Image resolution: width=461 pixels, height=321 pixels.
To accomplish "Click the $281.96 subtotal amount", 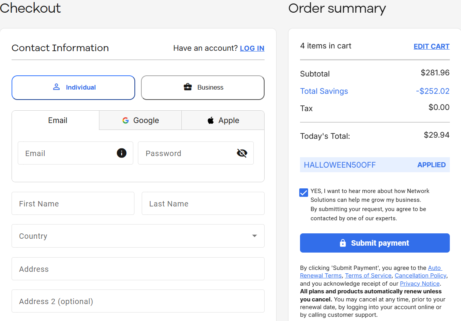I will 435,73.
